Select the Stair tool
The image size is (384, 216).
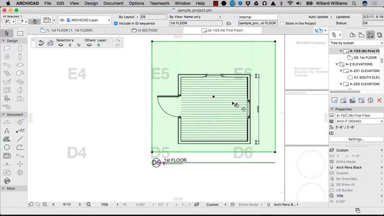(7, 73)
